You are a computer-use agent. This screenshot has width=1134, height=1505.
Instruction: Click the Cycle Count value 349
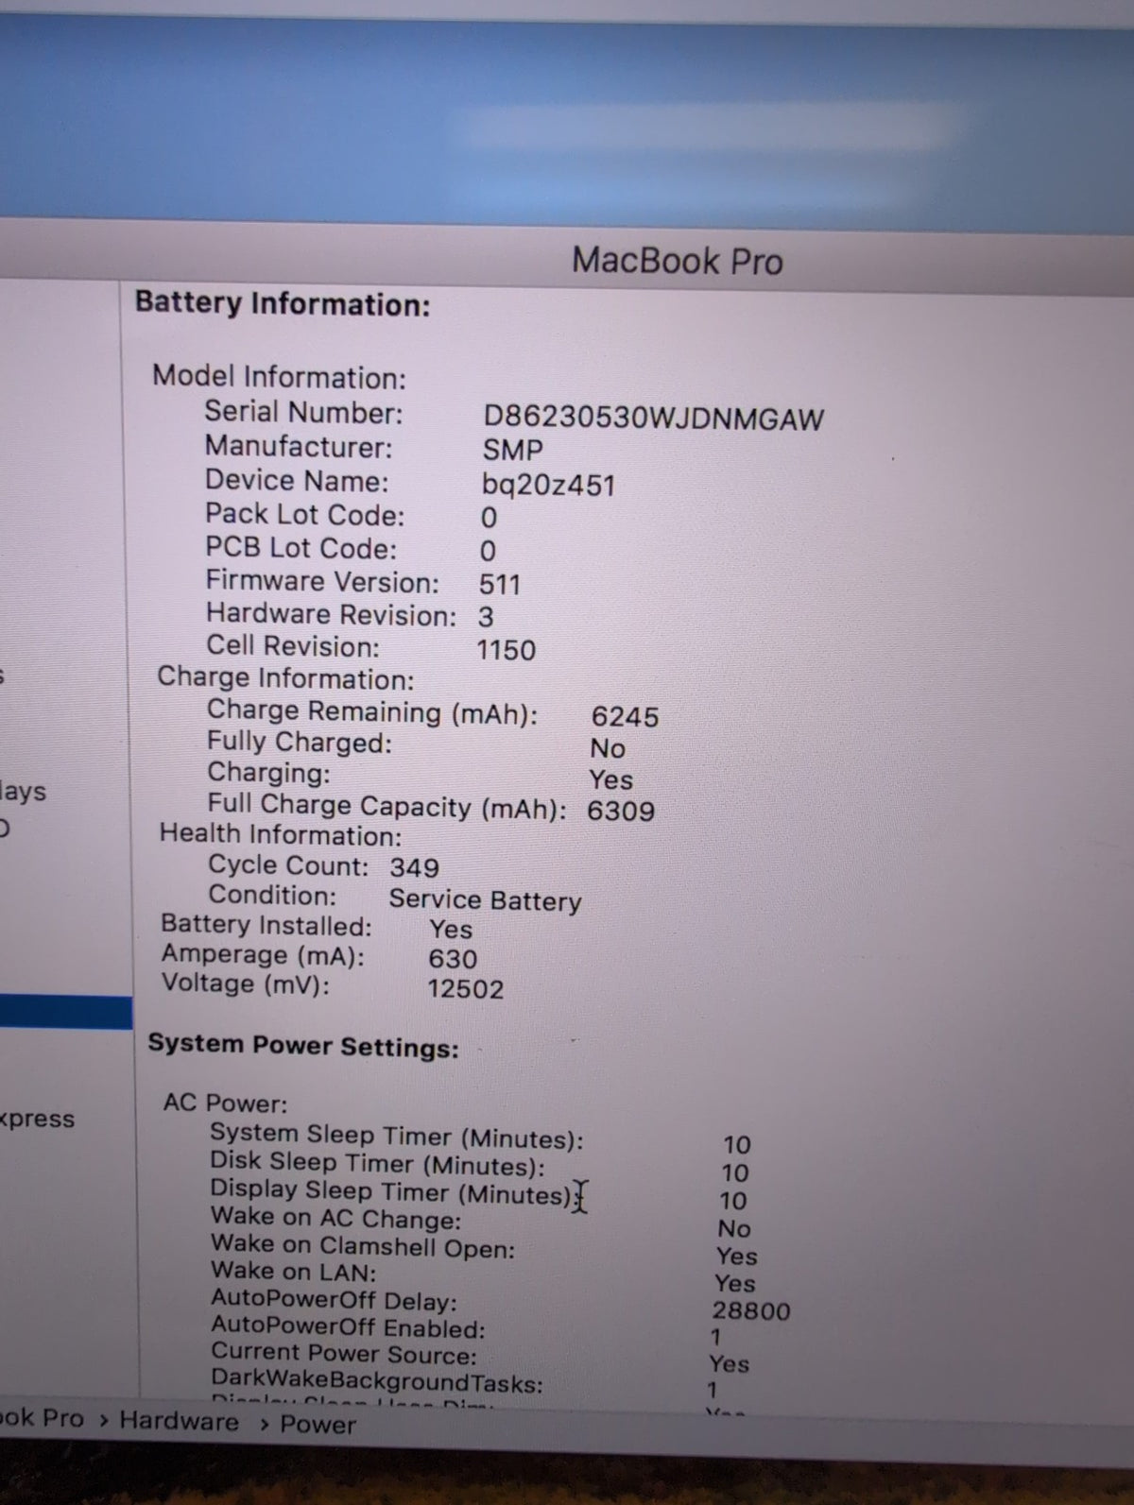click(x=414, y=867)
